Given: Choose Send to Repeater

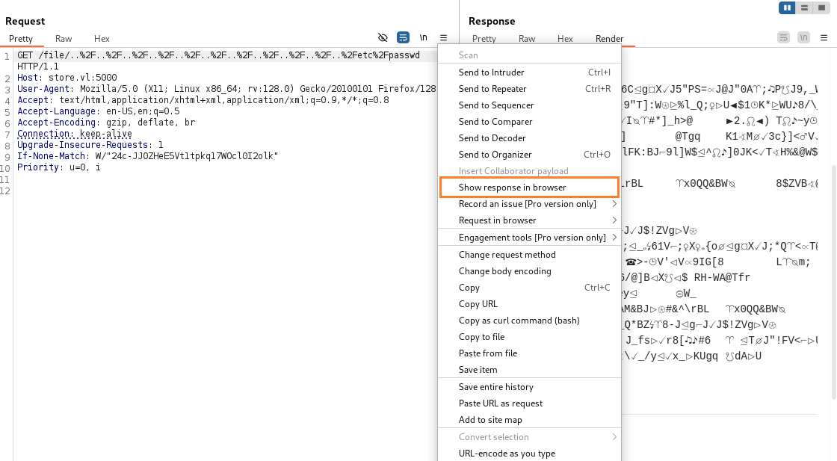Looking at the screenshot, I should (x=529, y=89).
